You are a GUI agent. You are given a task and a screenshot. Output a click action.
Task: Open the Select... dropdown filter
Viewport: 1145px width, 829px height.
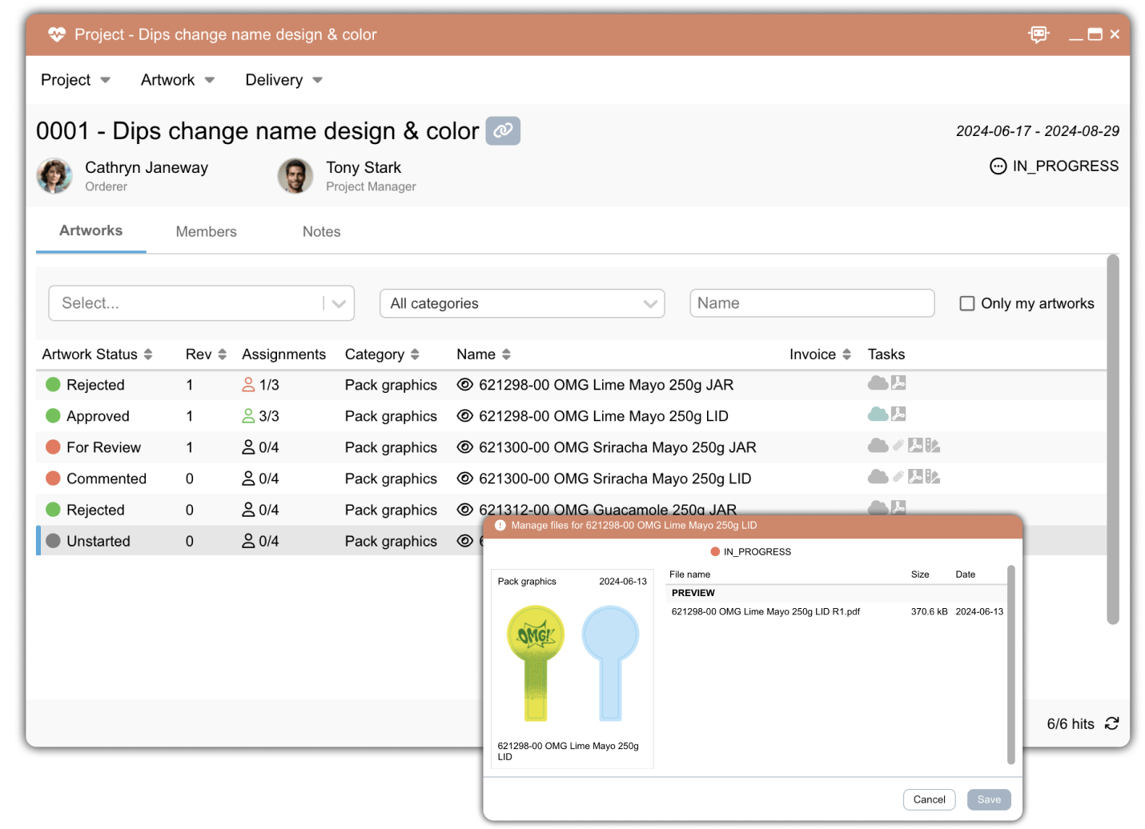337,303
